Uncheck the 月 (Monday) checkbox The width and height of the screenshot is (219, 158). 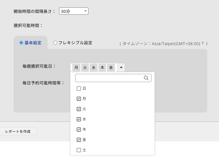79,99
